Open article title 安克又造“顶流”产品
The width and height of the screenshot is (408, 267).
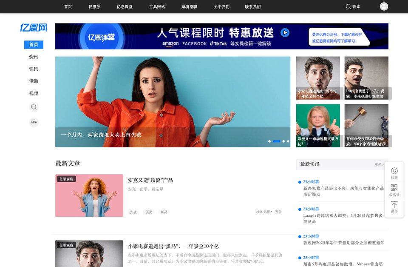(150, 180)
